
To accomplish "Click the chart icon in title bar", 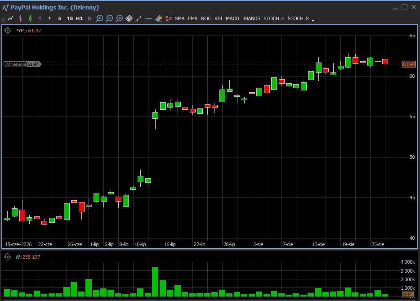I will click(5, 8).
